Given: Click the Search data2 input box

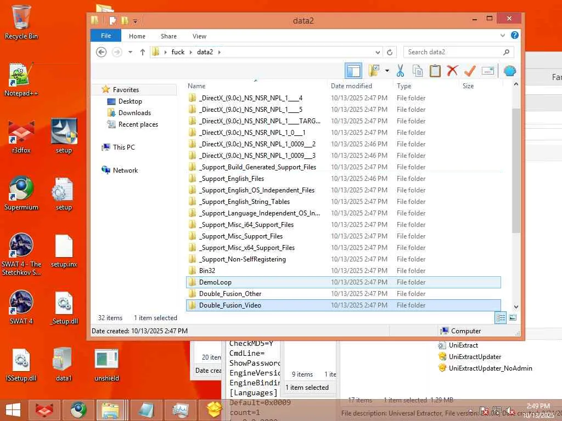Looking at the screenshot, I should (x=453, y=52).
